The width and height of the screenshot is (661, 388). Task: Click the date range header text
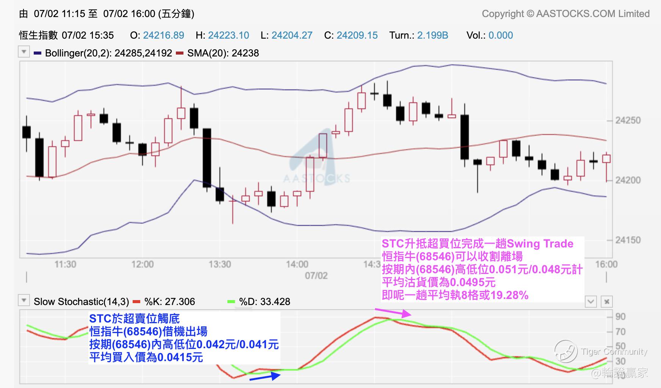pyautogui.click(x=107, y=14)
